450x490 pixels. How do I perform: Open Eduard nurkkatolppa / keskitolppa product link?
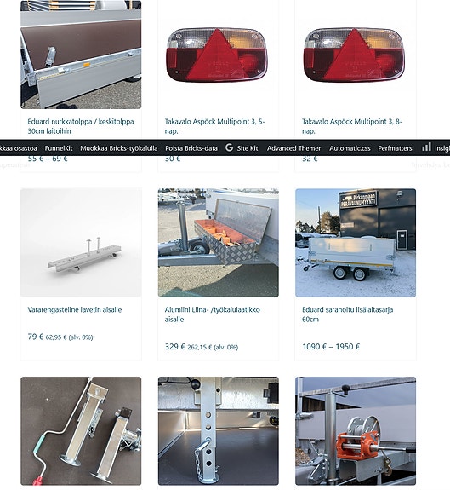pyautogui.click(x=81, y=126)
